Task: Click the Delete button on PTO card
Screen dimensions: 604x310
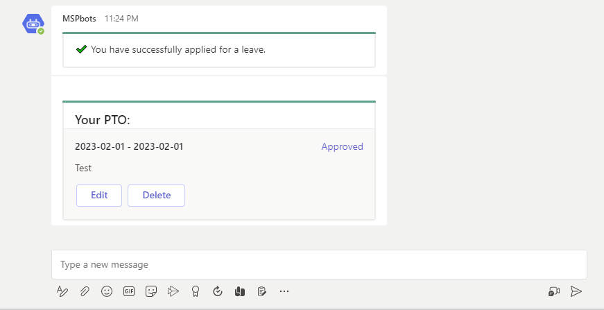Action: [156, 196]
